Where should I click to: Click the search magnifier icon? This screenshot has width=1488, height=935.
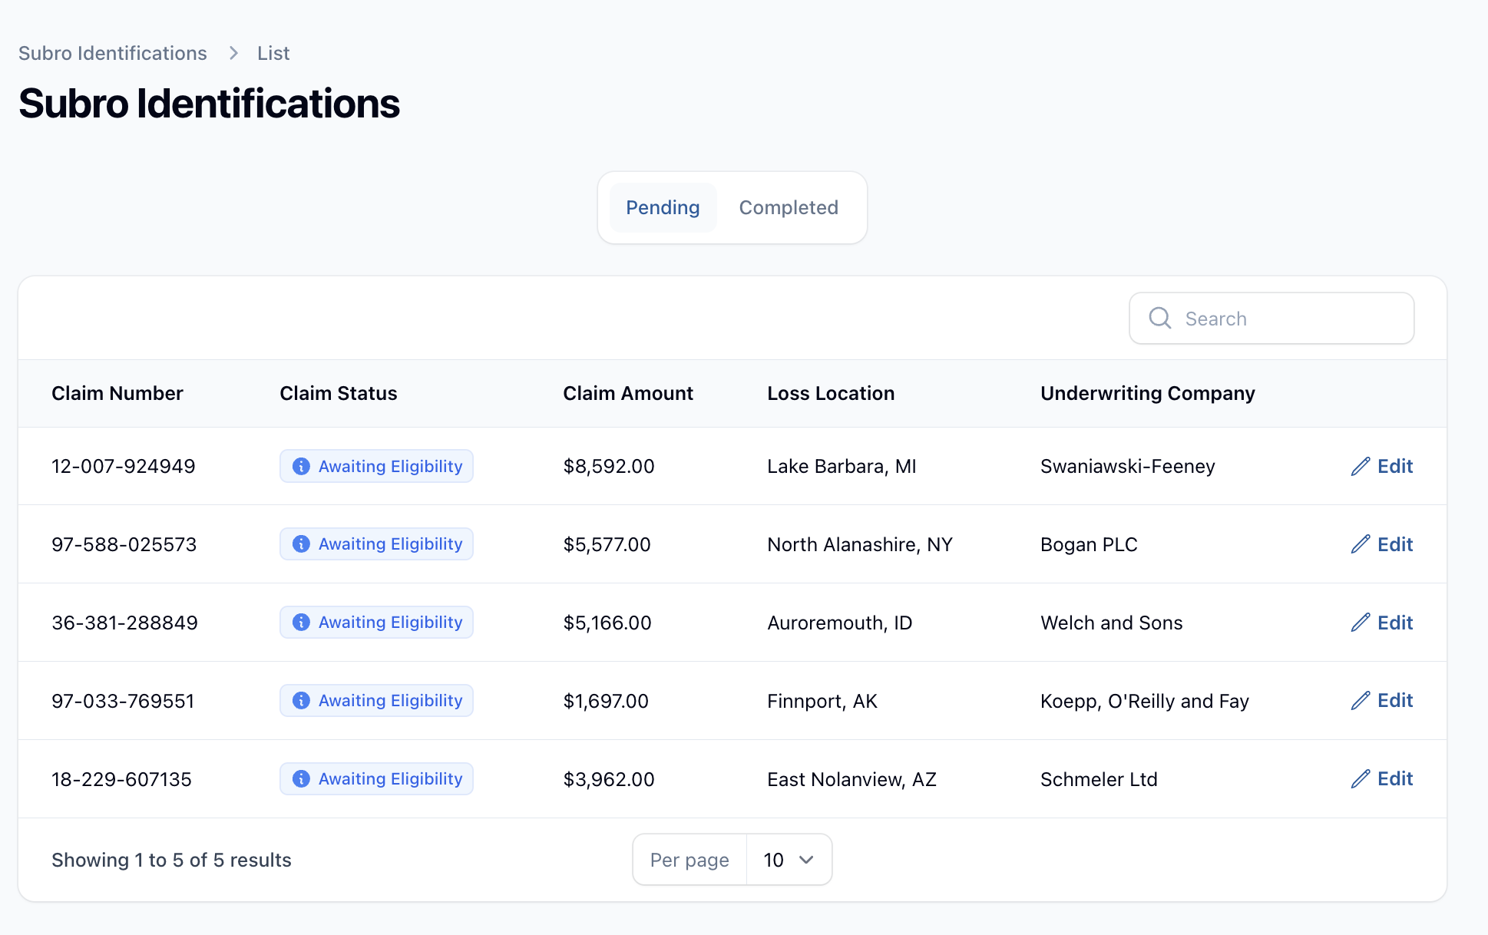point(1159,319)
